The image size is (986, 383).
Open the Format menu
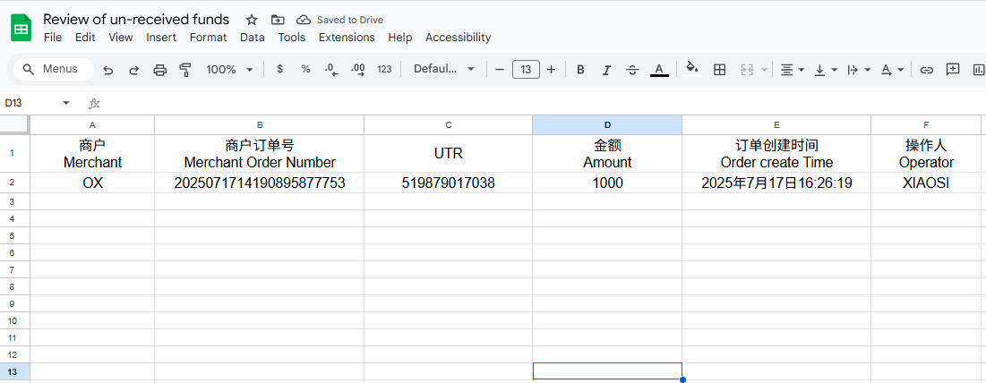208,38
